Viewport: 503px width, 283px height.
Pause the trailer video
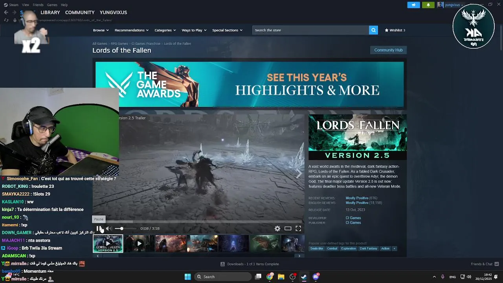[99, 228]
